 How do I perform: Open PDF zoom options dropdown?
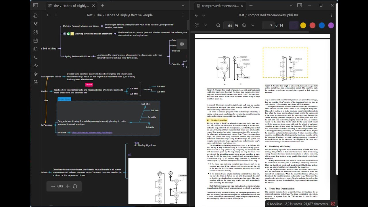[252, 25]
